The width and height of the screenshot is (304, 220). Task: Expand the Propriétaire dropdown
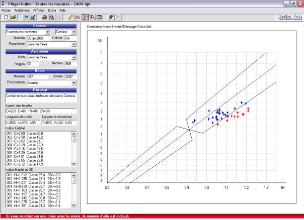pos(73,44)
